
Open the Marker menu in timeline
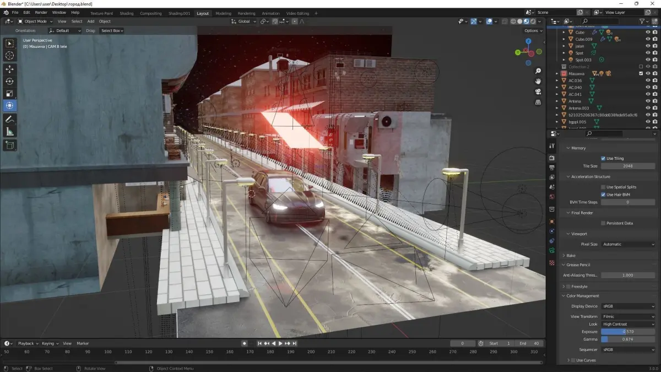point(83,343)
